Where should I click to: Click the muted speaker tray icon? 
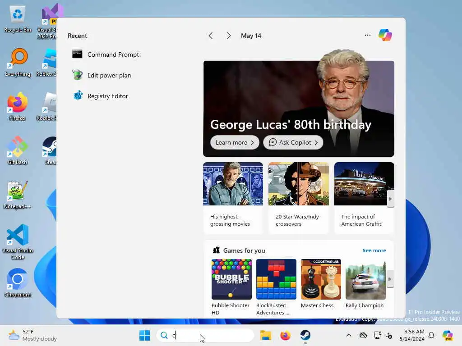(388, 335)
